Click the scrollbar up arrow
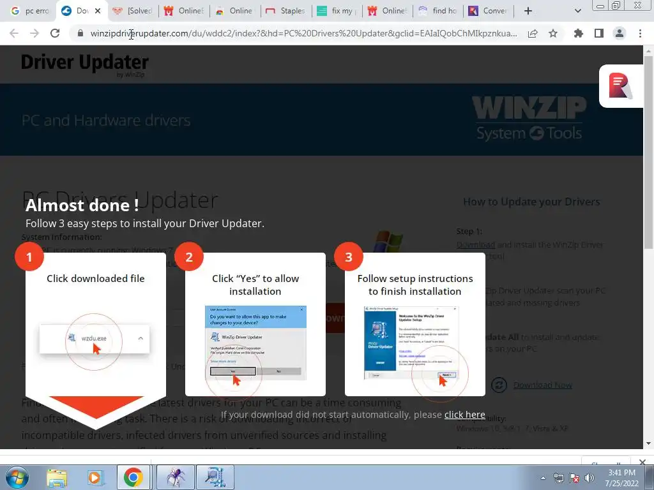Viewport: 654px width, 490px height. [648, 51]
